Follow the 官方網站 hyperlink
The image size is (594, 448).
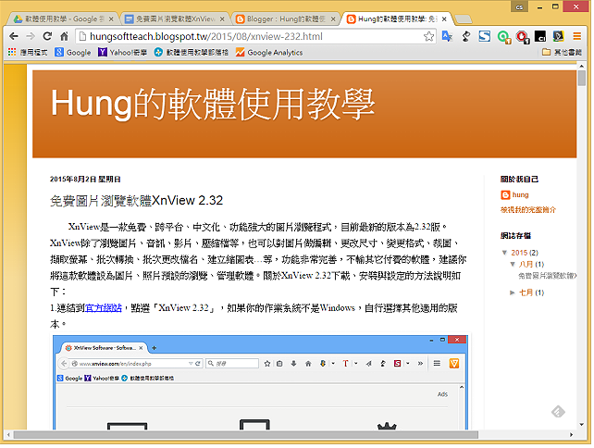tap(104, 307)
